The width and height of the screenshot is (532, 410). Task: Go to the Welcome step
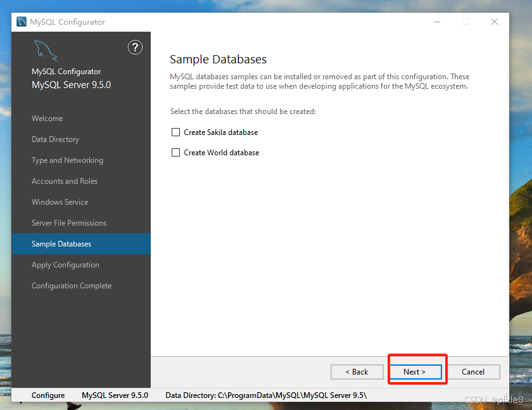coord(47,119)
